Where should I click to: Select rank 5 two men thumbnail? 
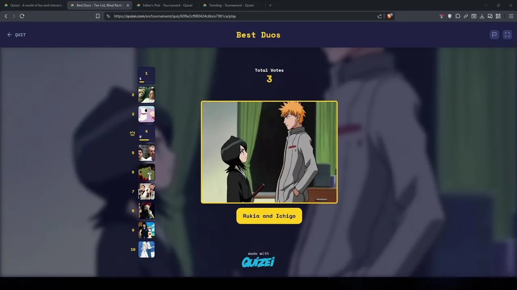click(147, 153)
